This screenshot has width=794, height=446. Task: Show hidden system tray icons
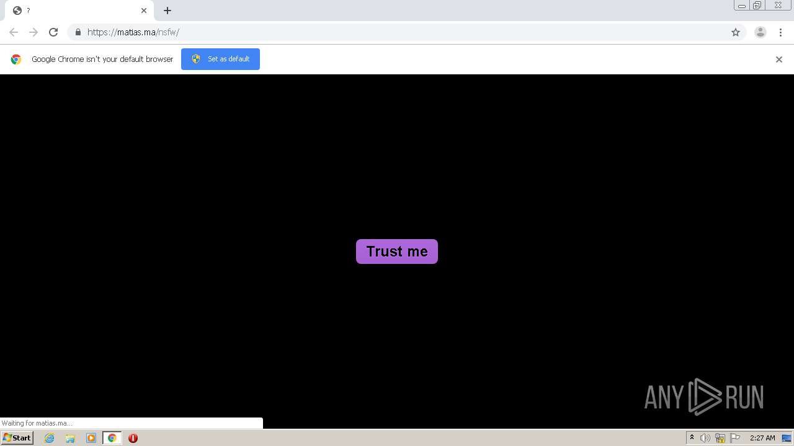pos(692,438)
